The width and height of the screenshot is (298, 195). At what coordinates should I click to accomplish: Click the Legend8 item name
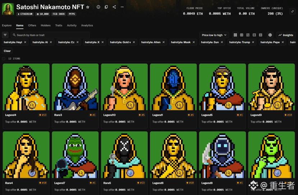click(x=207, y=183)
